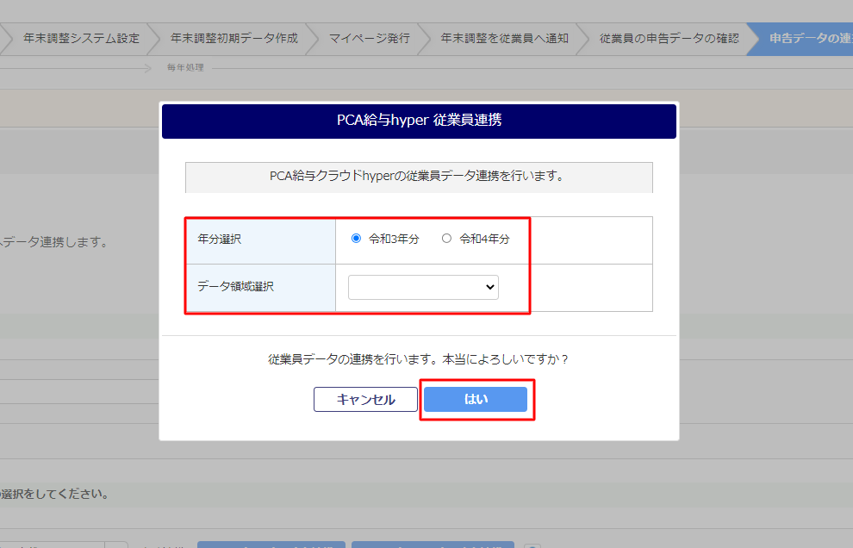853x548 pixels.
Task: Click the キャンセル button
Action: coord(365,400)
